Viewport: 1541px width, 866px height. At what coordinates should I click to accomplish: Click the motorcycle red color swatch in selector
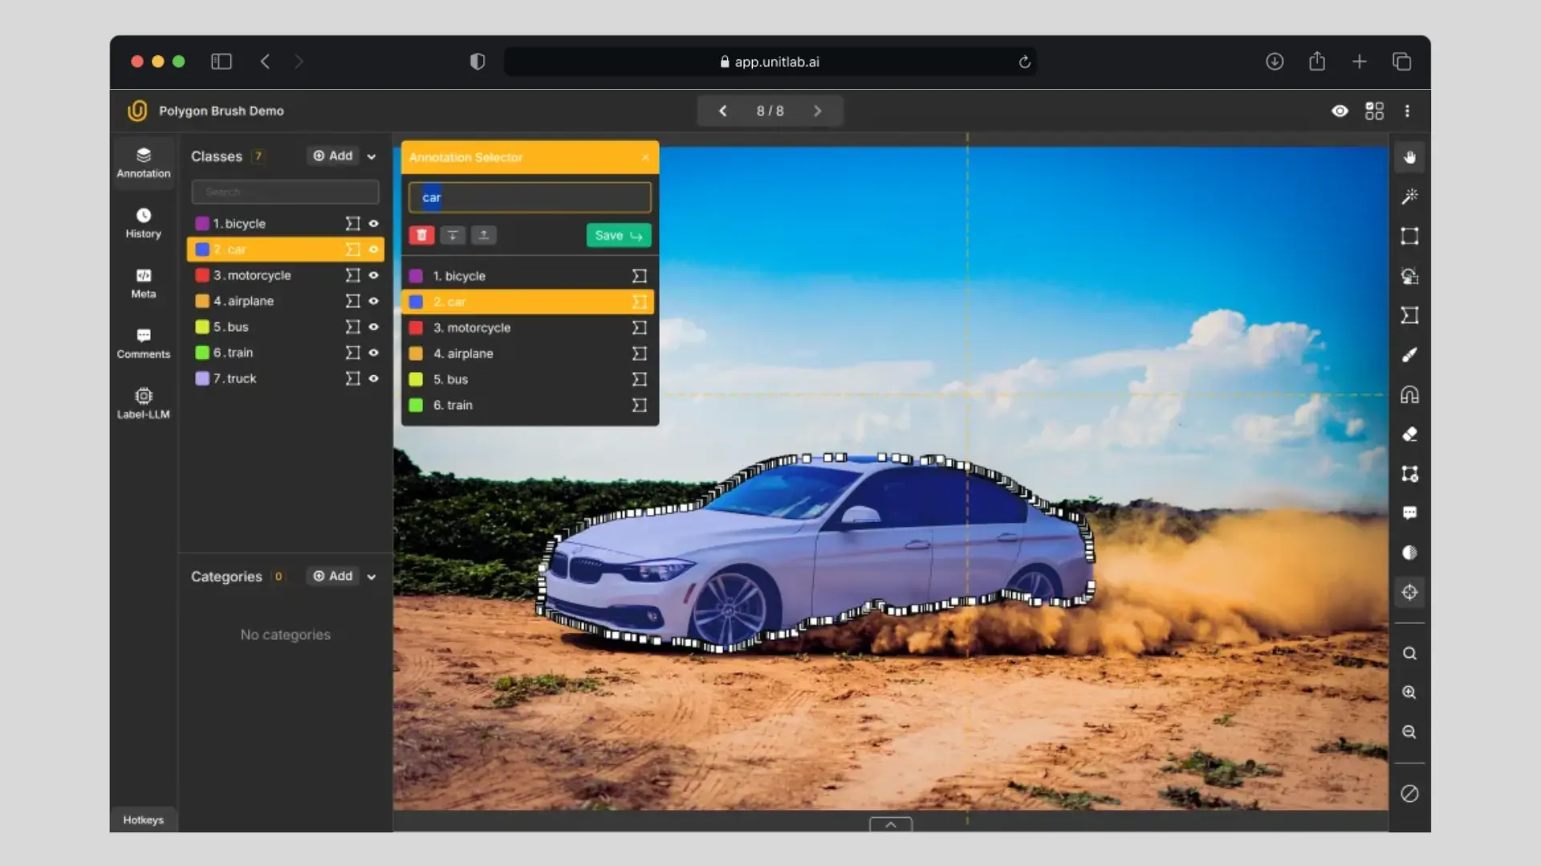pyautogui.click(x=416, y=328)
